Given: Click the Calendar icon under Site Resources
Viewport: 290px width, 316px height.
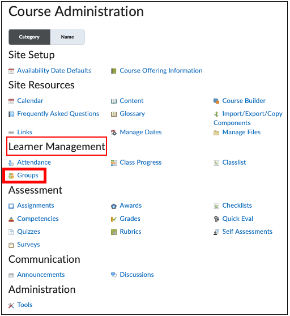Looking at the screenshot, I should point(11,101).
